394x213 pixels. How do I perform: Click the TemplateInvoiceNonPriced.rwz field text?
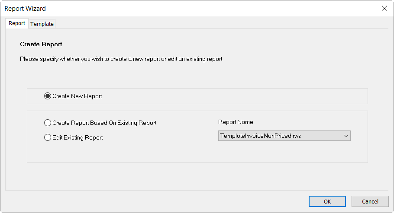[260, 136]
